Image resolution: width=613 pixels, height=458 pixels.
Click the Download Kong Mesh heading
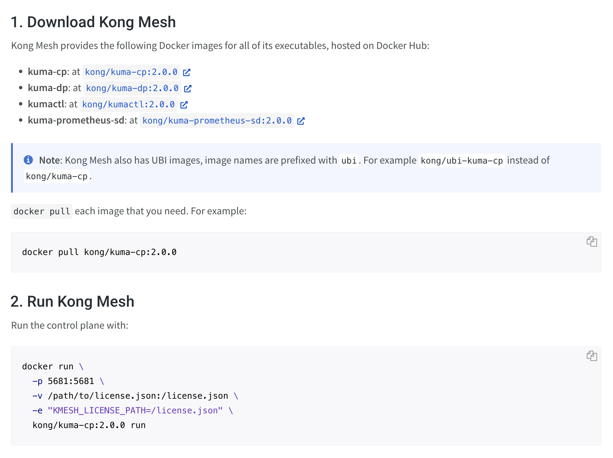(94, 22)
